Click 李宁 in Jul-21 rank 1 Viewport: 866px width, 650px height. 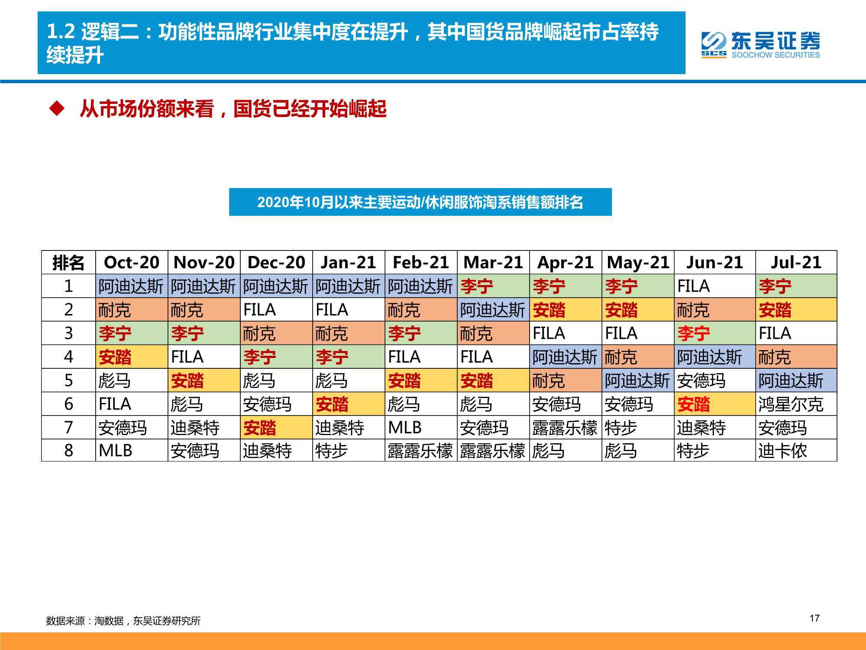(796, 286)
